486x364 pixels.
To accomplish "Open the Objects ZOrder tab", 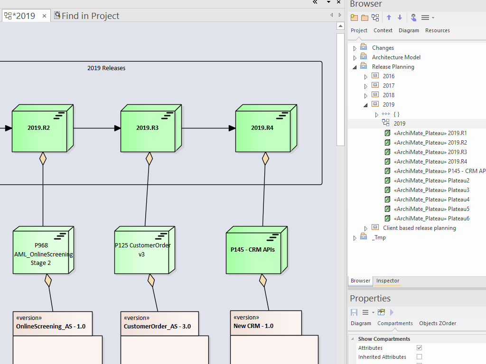I will click(437, 323).
